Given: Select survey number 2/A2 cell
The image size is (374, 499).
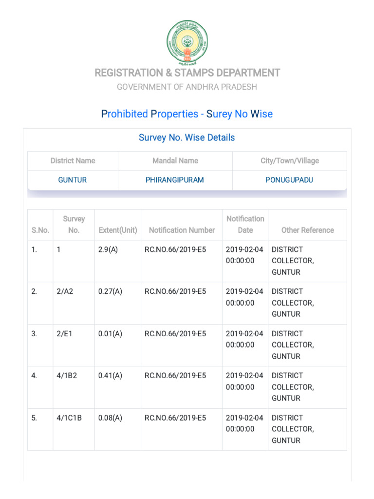Looking at the screenshot, I should tap(65, 291).
